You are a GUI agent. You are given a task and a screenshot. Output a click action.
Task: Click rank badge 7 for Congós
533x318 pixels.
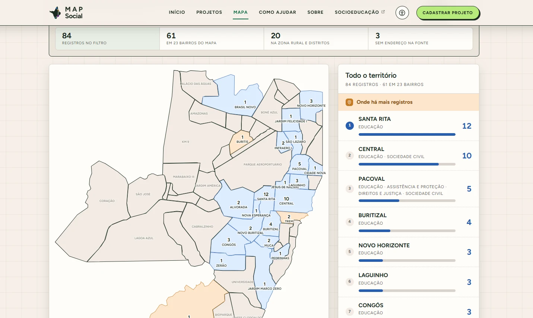349,312
